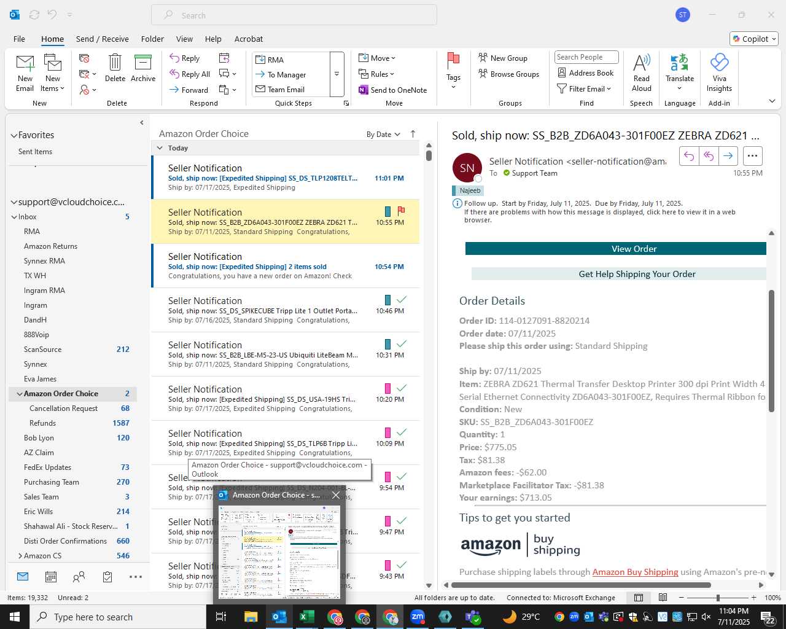
Task: Open the Filter Email dropdown
Action: (x=584, y=88)
